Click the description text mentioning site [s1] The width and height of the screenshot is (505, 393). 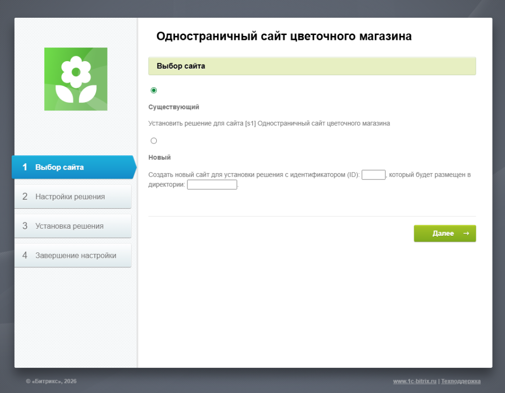269,124
